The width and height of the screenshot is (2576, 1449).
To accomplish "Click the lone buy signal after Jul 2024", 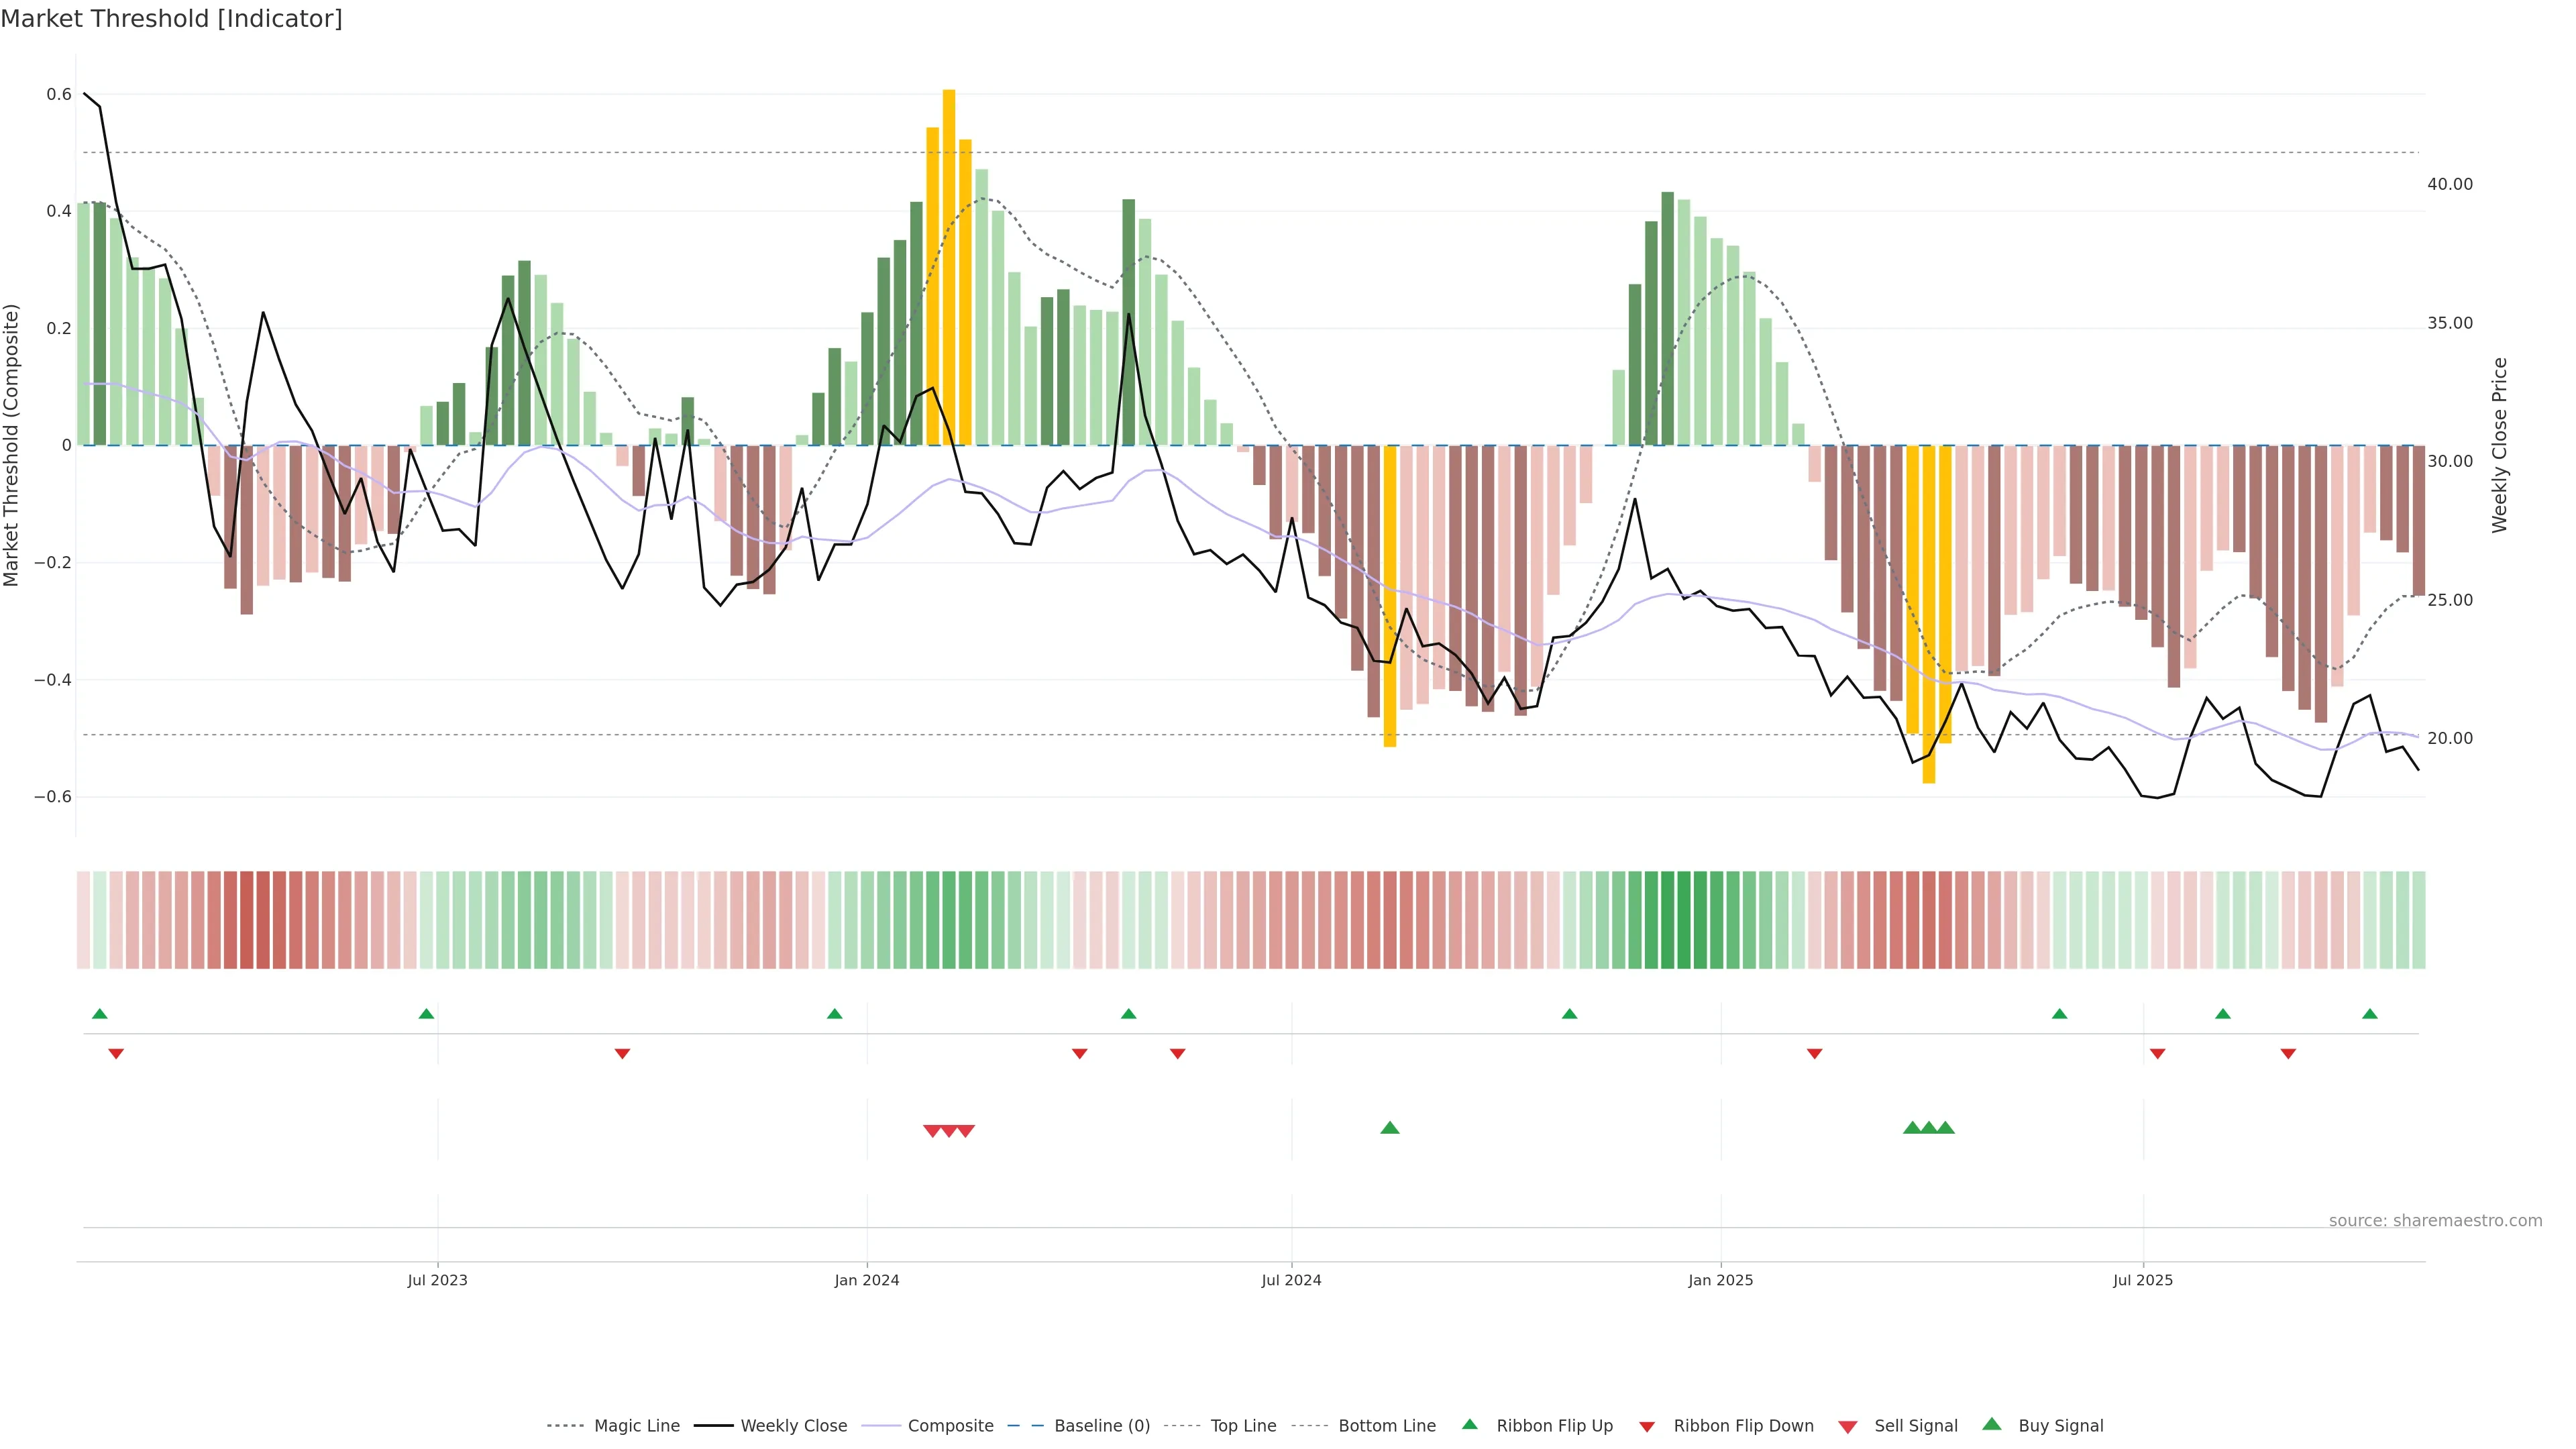I will (1390, 1128).
